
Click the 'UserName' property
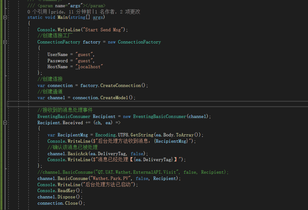58,54
